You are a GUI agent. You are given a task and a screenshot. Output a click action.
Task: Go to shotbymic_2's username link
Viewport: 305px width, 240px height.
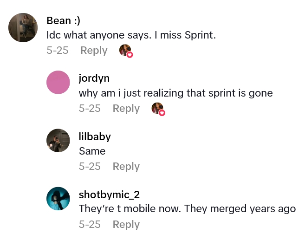click(x=109, y=195)
